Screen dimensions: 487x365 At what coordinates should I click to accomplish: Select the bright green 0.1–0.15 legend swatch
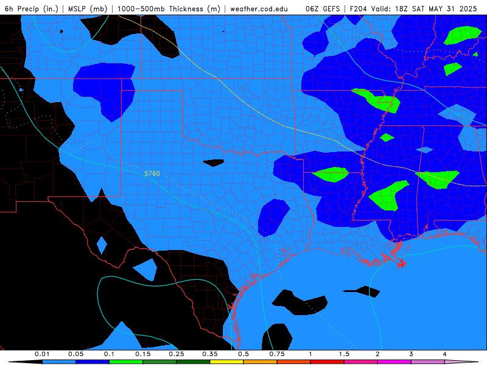126,362
